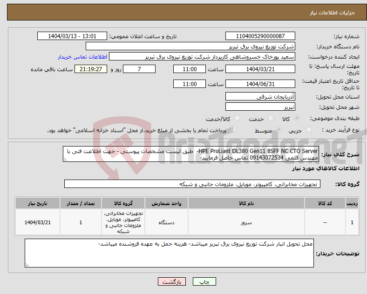Screen dimensions: 367x294
Task: Click the بازگشت back button
Action: tap(172, 281)
